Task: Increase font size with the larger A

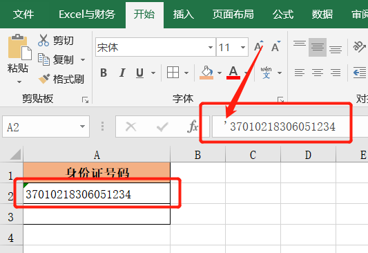Action: tap(259, 47)
